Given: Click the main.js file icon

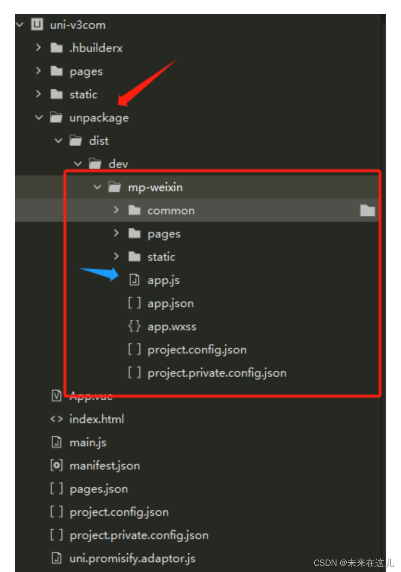Looking at the screenshot, I should [57, 442].
